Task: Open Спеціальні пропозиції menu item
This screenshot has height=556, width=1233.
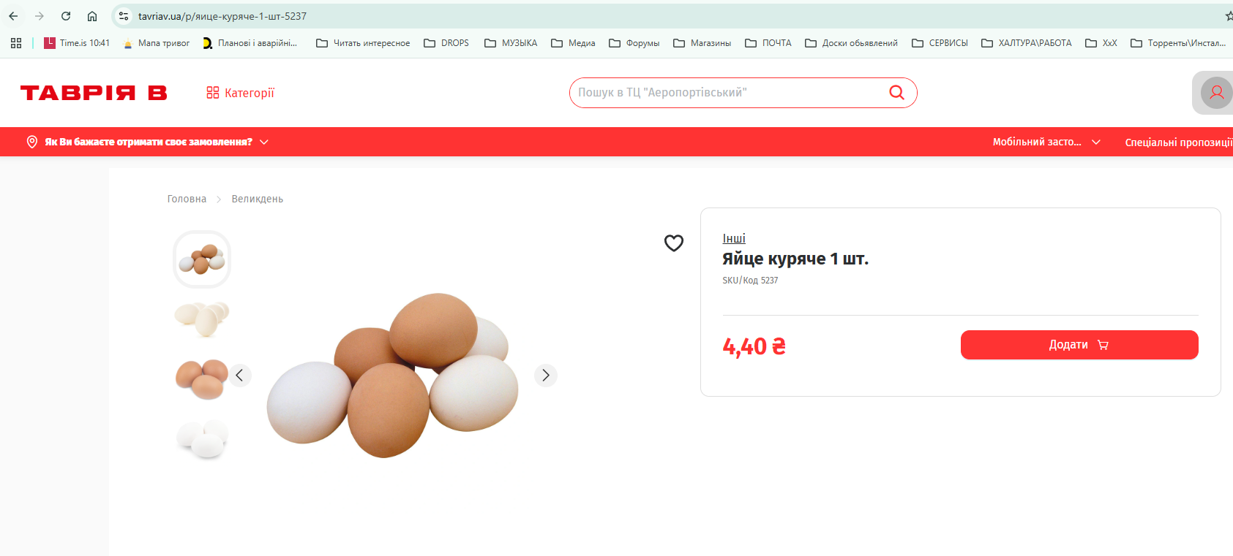Action: click(1178, 142)
